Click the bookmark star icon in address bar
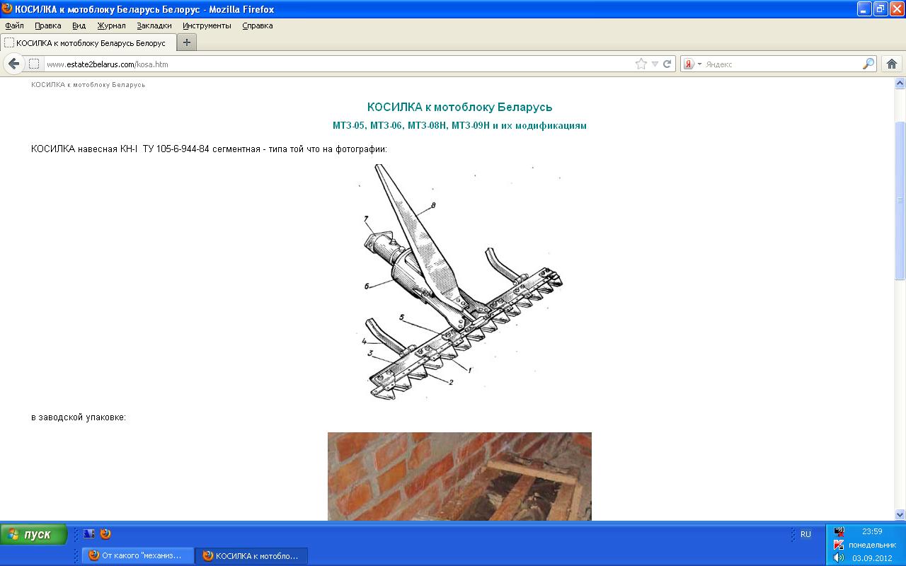The width and height of the screenshot is (906, 566). 641,64
